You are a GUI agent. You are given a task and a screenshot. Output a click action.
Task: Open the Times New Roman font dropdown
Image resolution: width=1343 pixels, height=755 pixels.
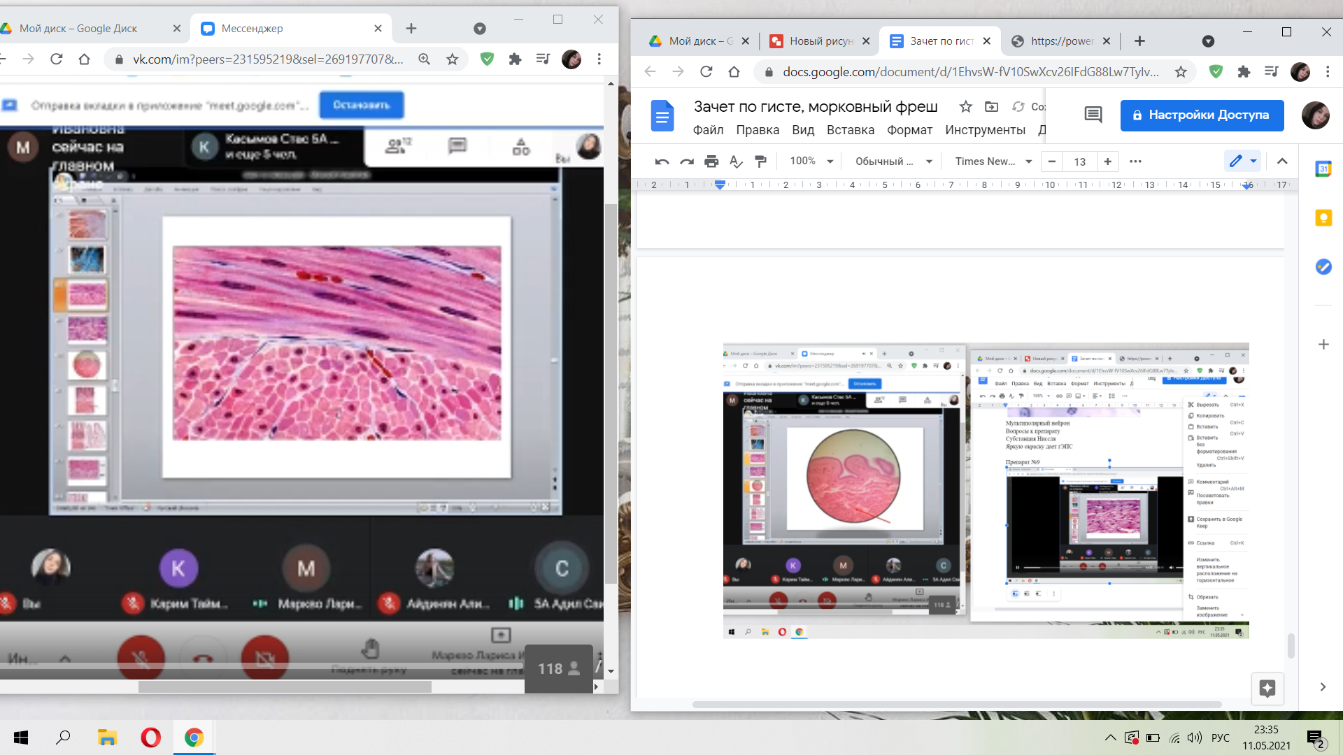tap(994, 161)
